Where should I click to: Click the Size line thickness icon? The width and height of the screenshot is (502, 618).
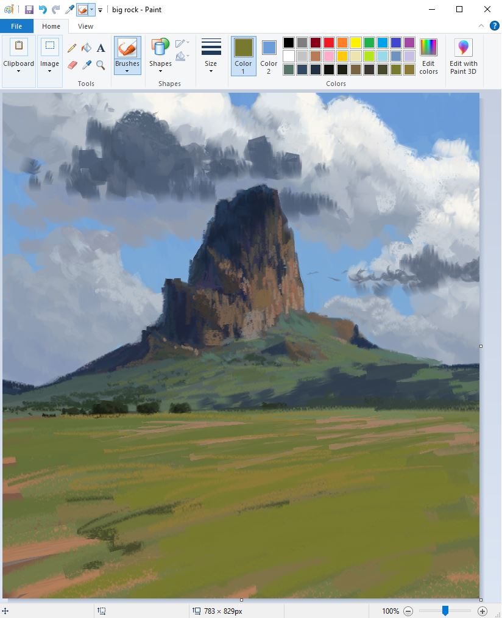[x=211, y=47]
